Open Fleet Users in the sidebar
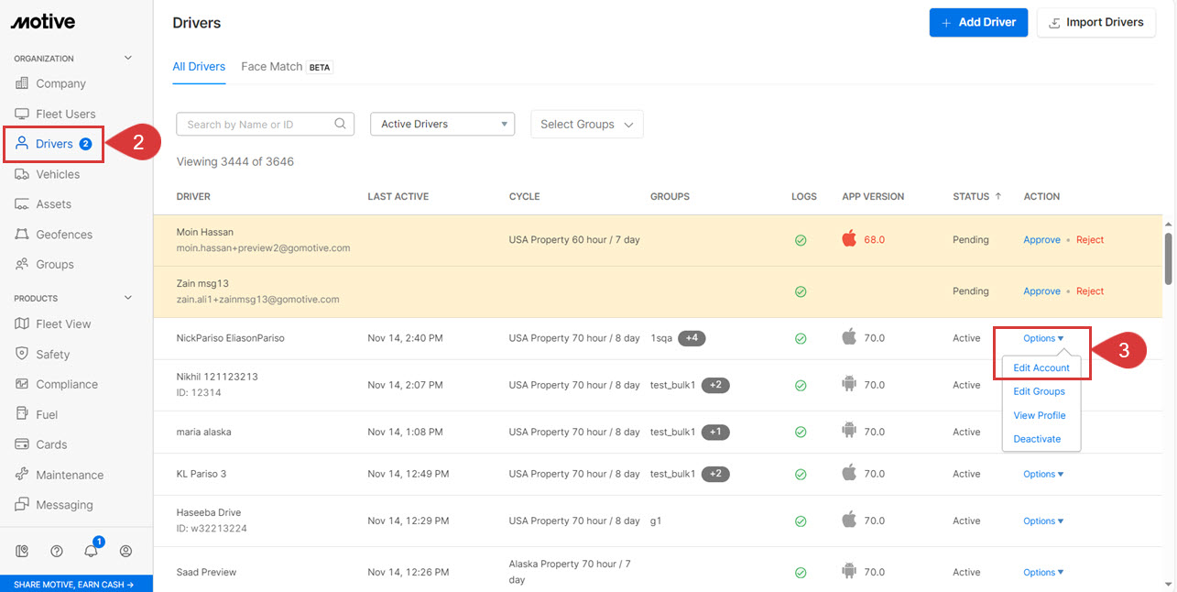This screenshot has width=1177, height=592. point(56,114)
